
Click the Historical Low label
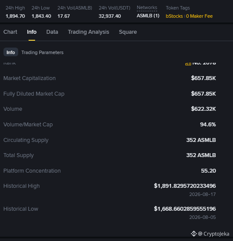click(x=21, y=209)
